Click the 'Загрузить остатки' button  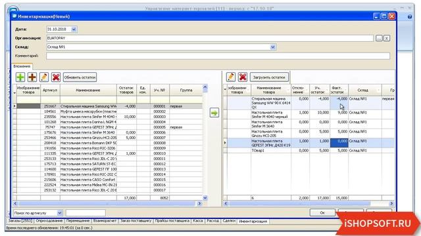pyautogui.click(x=269, y=77)
